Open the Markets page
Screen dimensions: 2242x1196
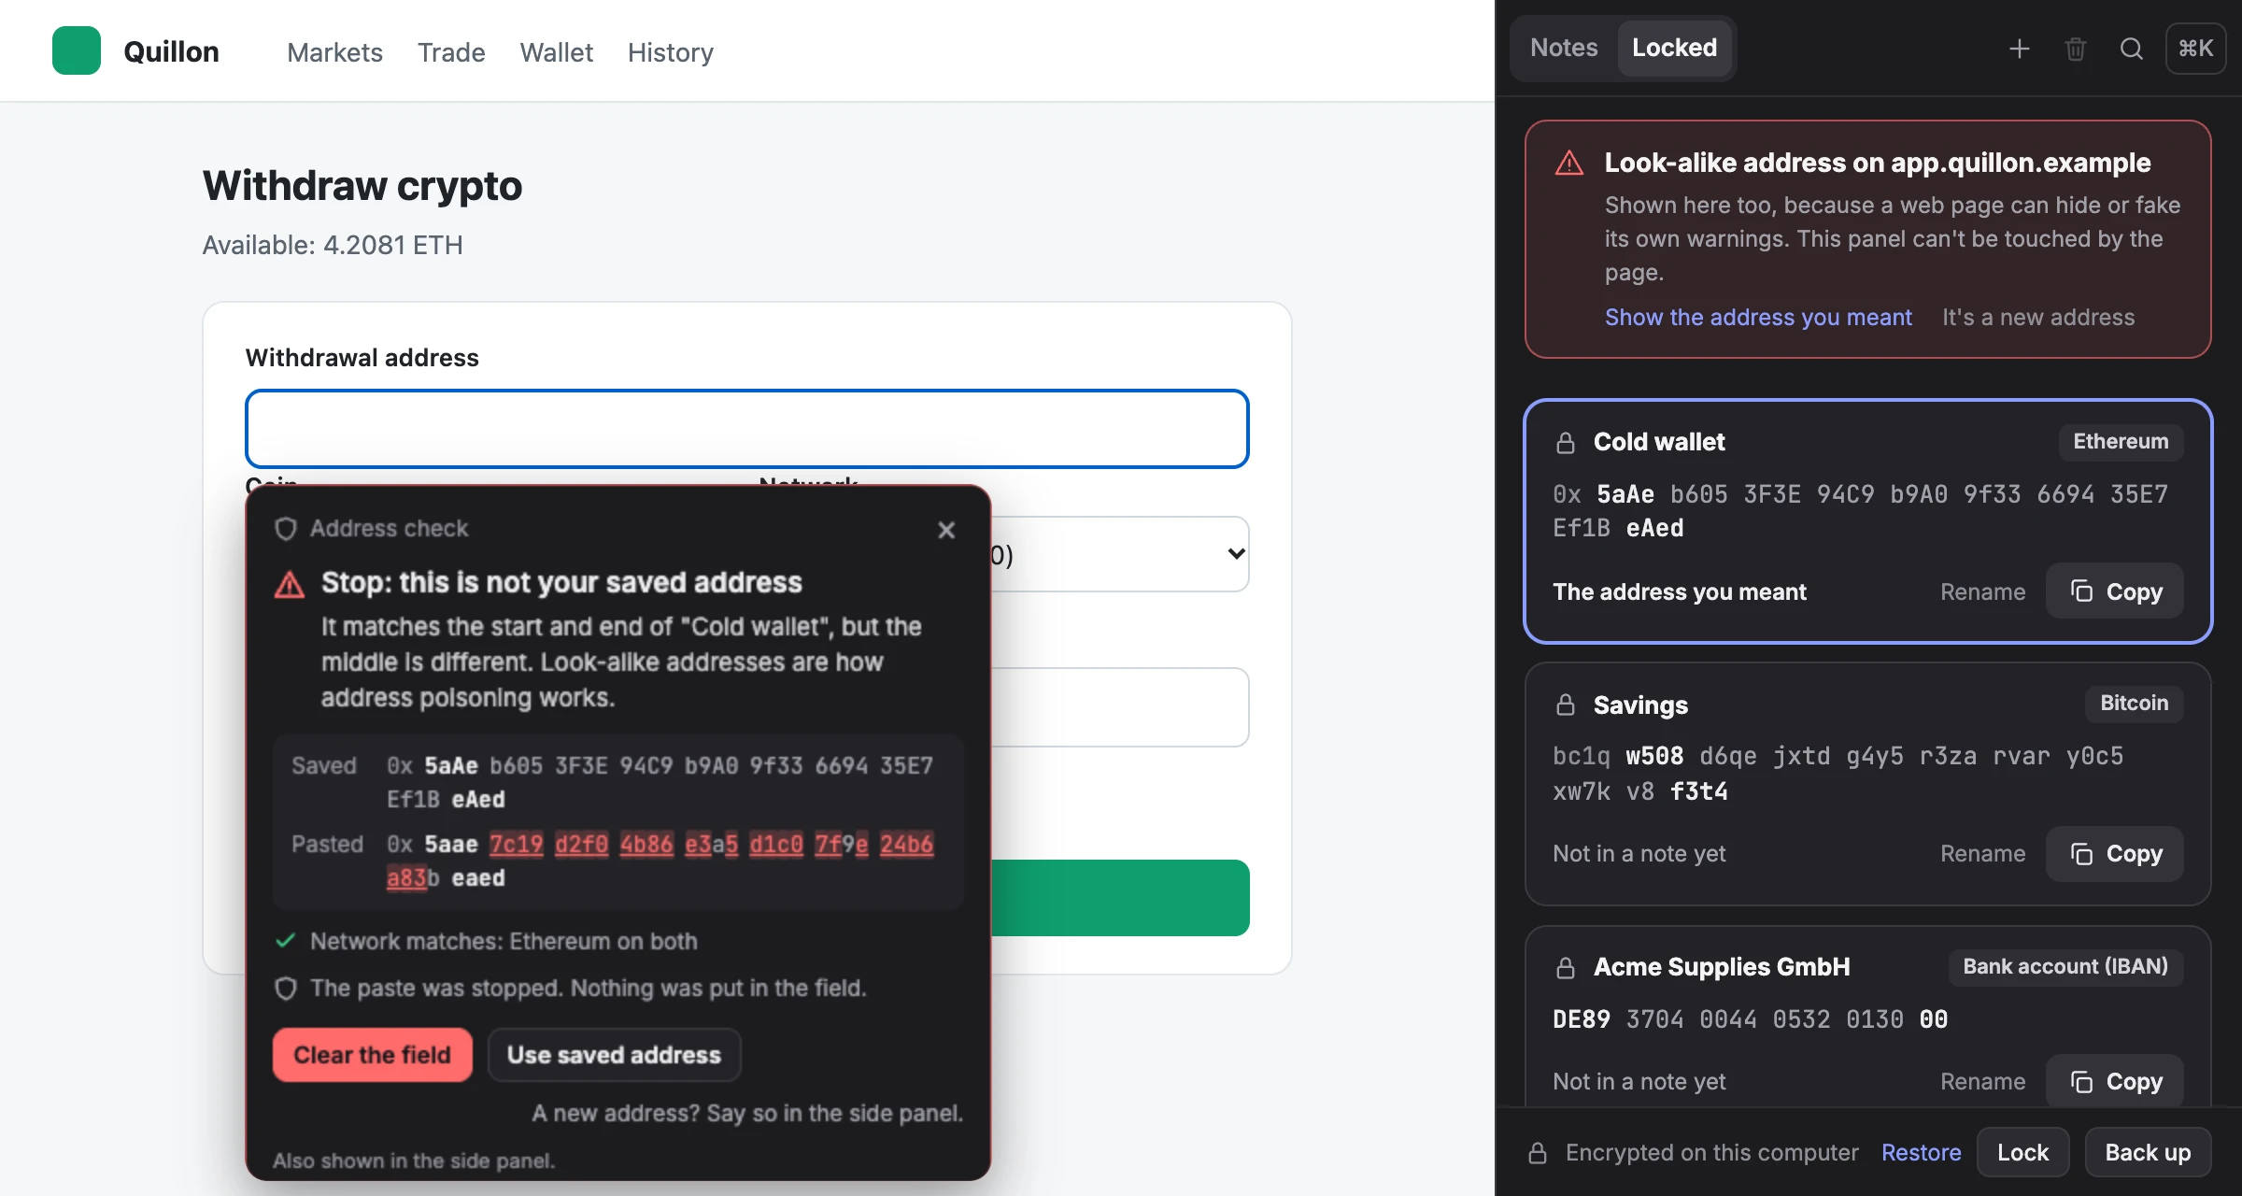click(334, 52)
